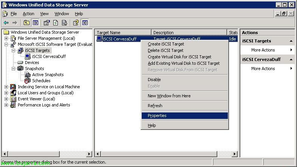
Task: Collapse the iSCSI Targets actions section
Action: click(291, 41)
